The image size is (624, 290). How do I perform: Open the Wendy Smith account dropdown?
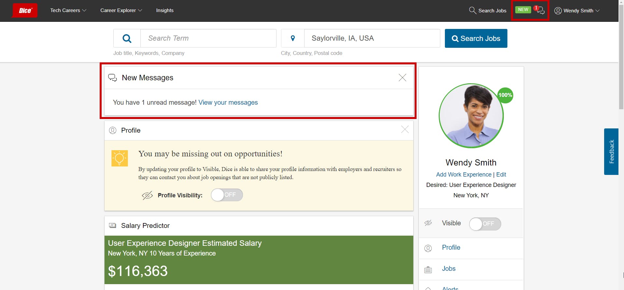click(x=577, y=11)
